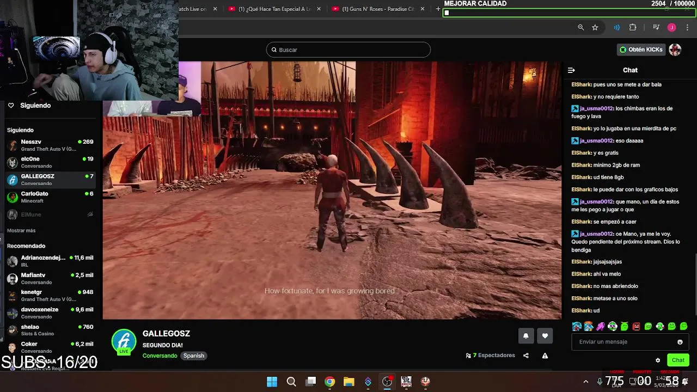The height and width of the screenshot is (392, 697).
Task: Share the stream via share icon
Action: point(526,356)
